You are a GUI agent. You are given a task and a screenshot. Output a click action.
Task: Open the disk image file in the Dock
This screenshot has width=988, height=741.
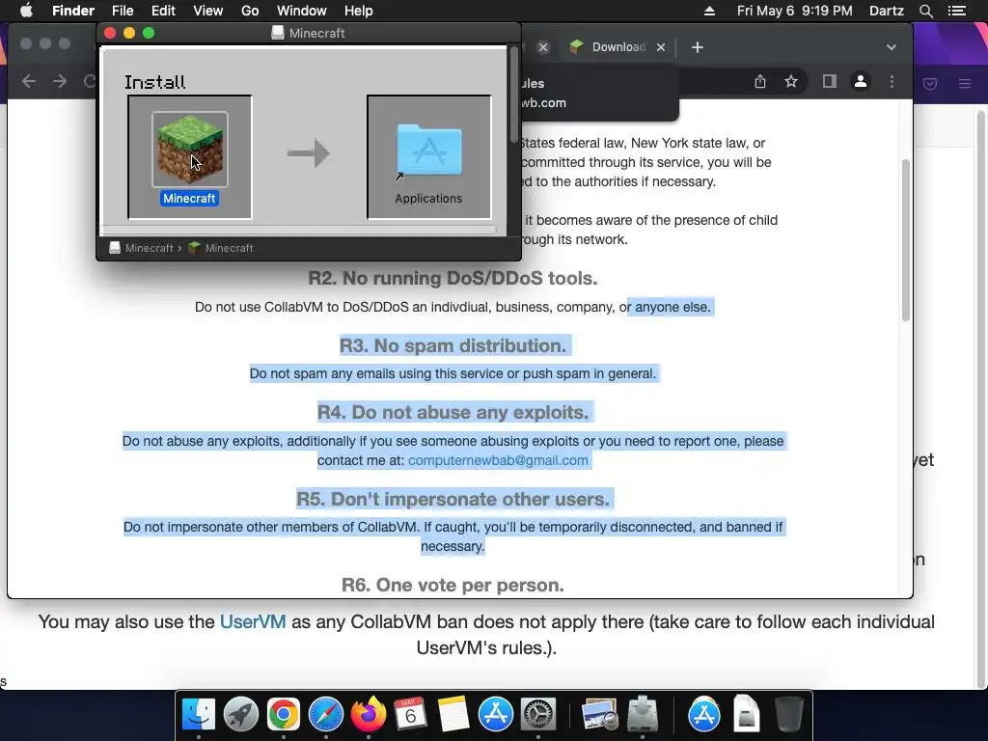point(746,715)
